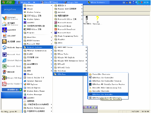This screenshot has height=115, width=152.
Task: Switch to RSLinx Professional taskbar window
Action: click(98, 2)
